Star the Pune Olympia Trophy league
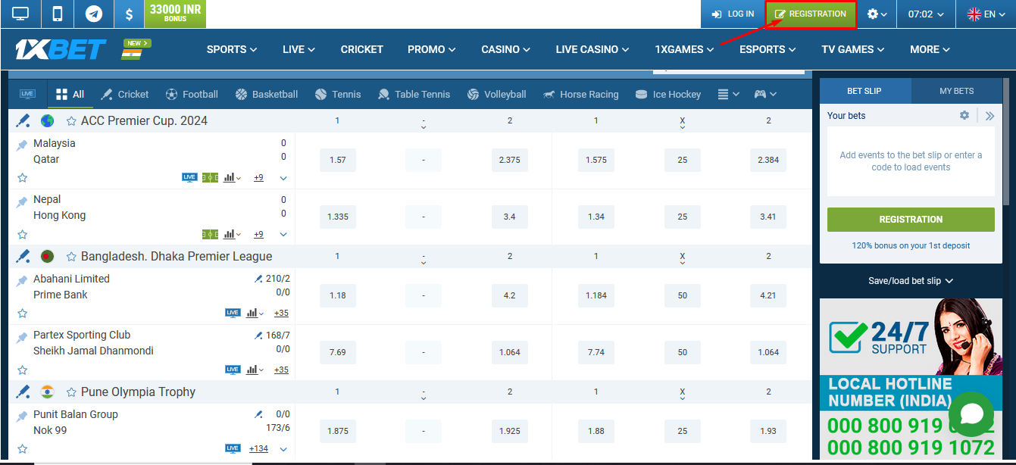 tap(71, 392)
